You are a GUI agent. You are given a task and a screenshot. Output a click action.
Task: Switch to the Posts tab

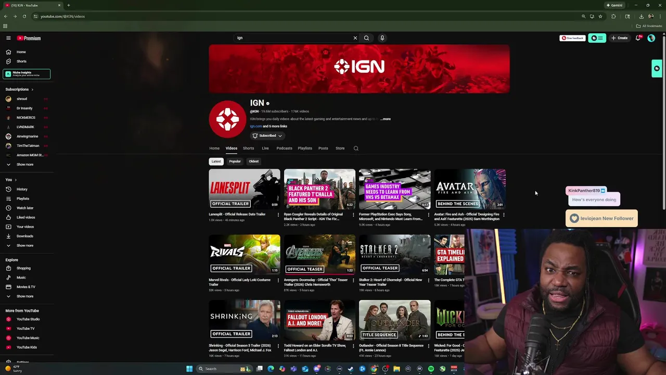[323, 148]
